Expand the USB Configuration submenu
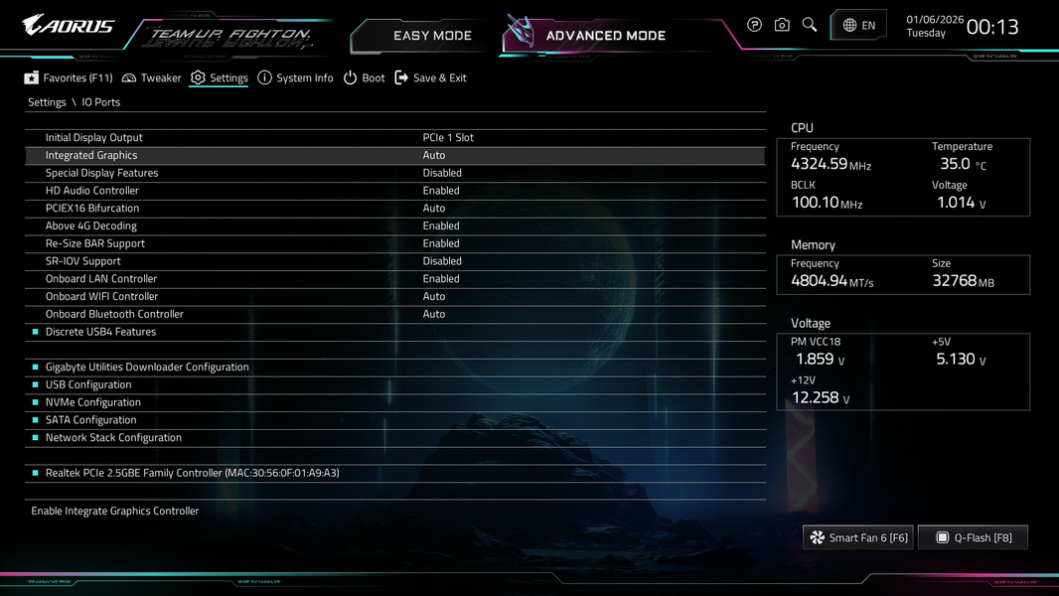The width and height of the screenshot is (1059, 596). click(x=395, y=384)
